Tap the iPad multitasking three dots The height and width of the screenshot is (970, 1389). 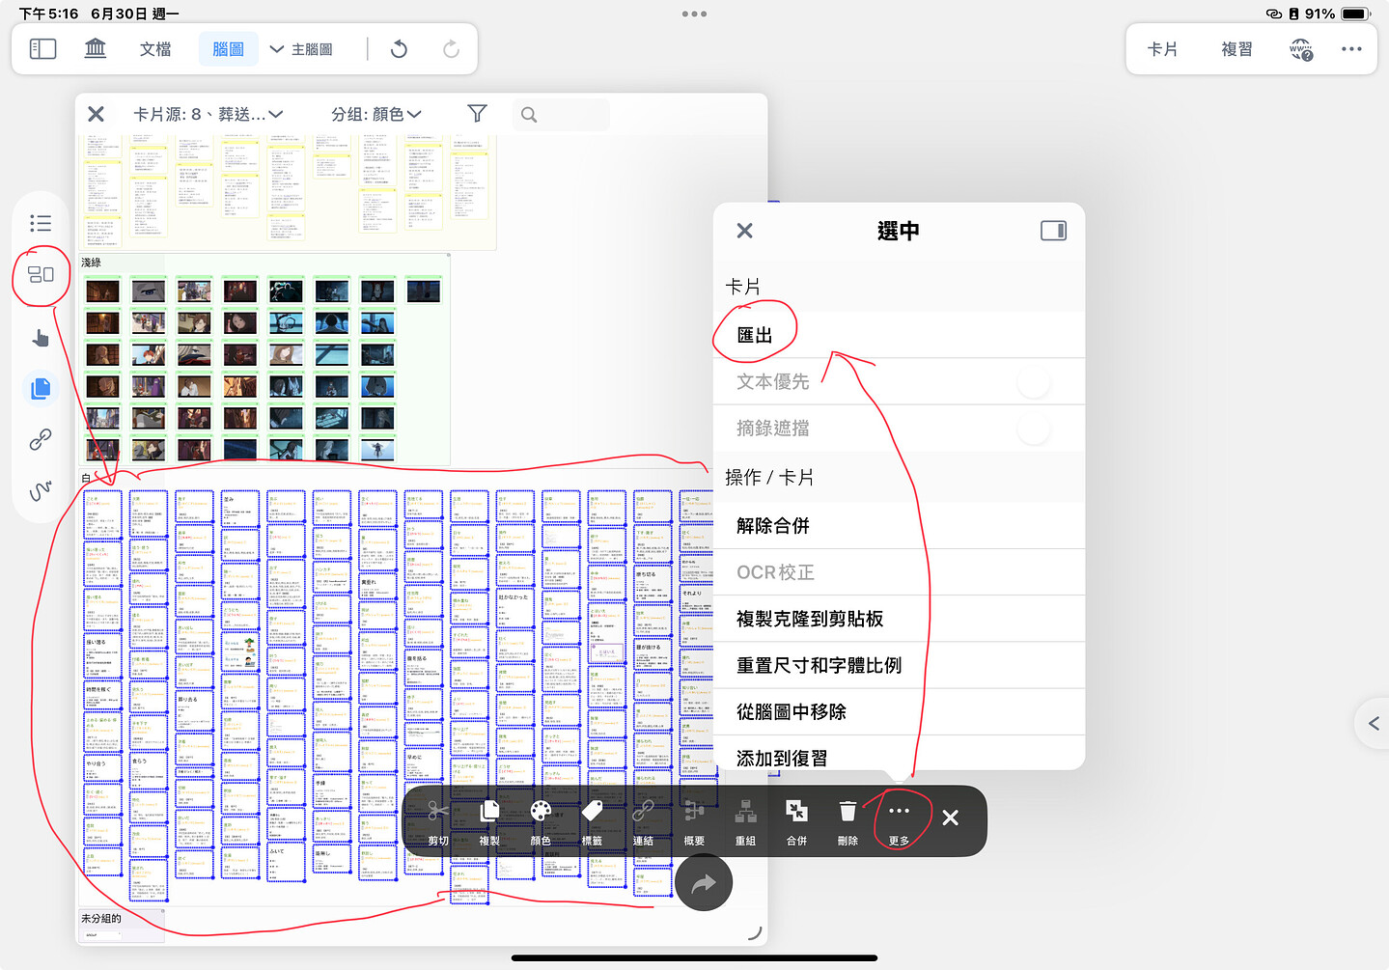point(694,14)
